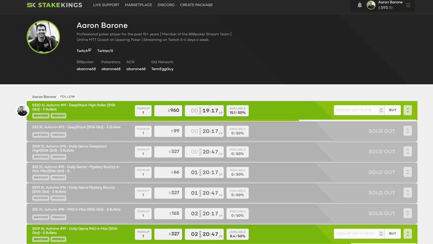The width and height of the screenshot is (433, 244).
Task: Click GG Network username TennEggGuy
Action: tap(162, 69)
